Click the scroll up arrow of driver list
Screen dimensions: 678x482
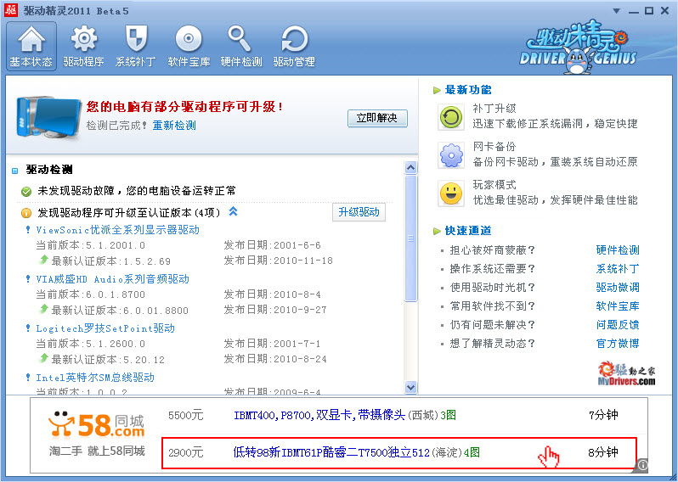410,167
